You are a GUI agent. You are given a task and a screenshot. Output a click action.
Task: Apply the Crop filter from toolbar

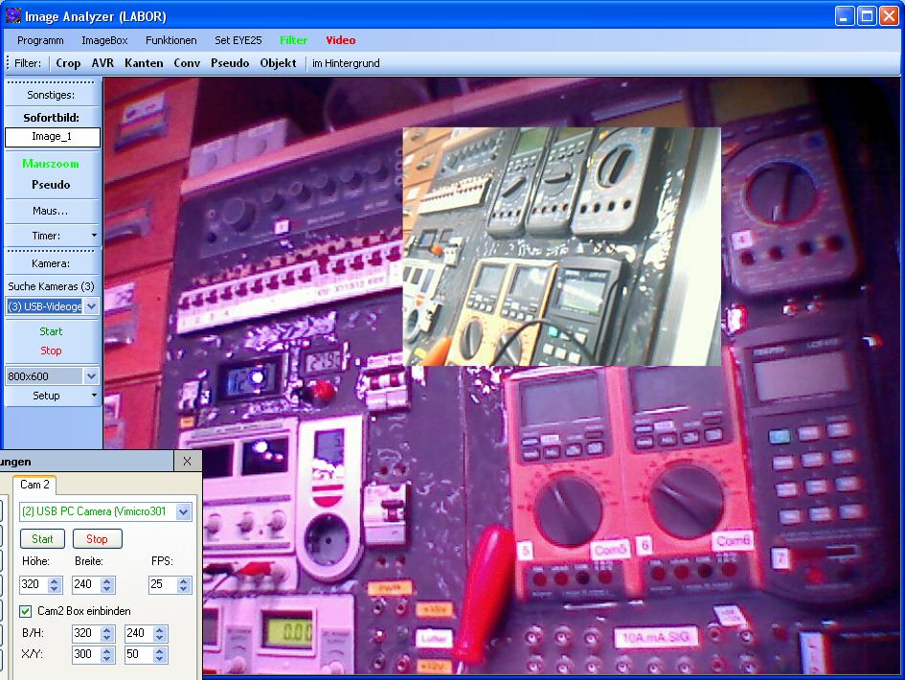68,63
